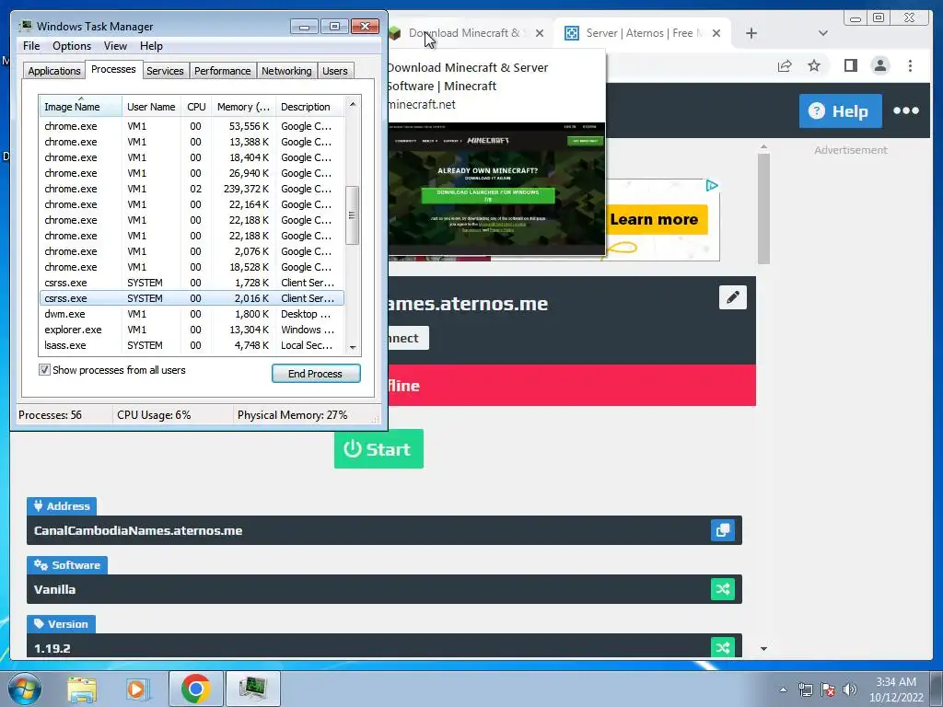Open Chrome's three-dot menu
This screenshot has width=943, height=707.
tap(910, 65)
